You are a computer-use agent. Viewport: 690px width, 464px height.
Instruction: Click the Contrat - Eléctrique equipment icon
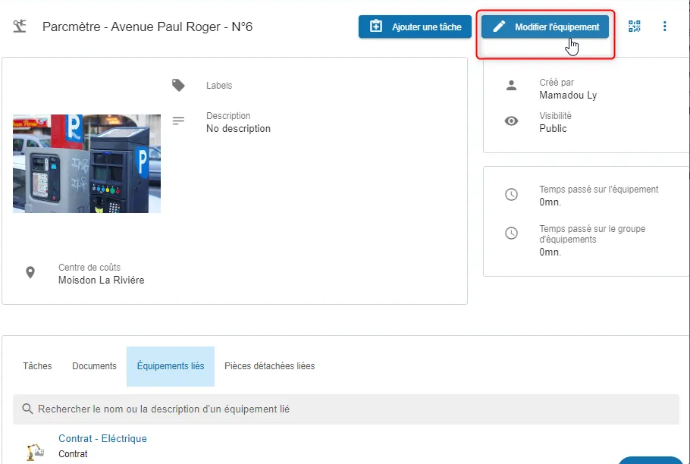pos(35,452)
